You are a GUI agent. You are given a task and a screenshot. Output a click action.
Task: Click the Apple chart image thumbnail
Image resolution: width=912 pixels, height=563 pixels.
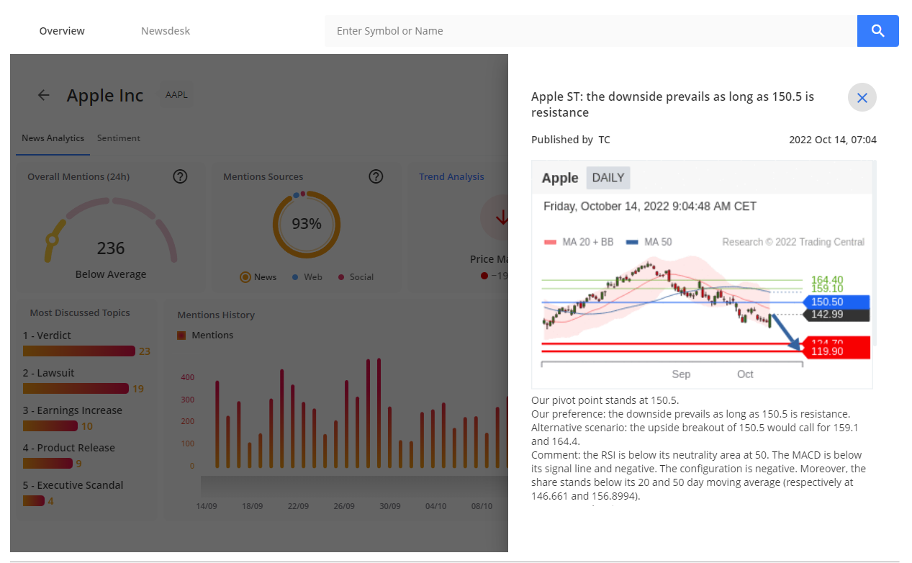(x=702, y=274)
